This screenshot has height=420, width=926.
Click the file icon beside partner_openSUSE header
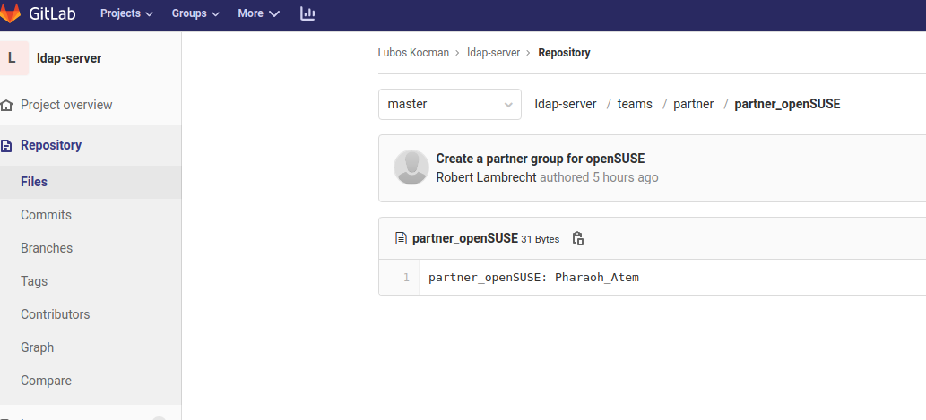tap(401, 238)
